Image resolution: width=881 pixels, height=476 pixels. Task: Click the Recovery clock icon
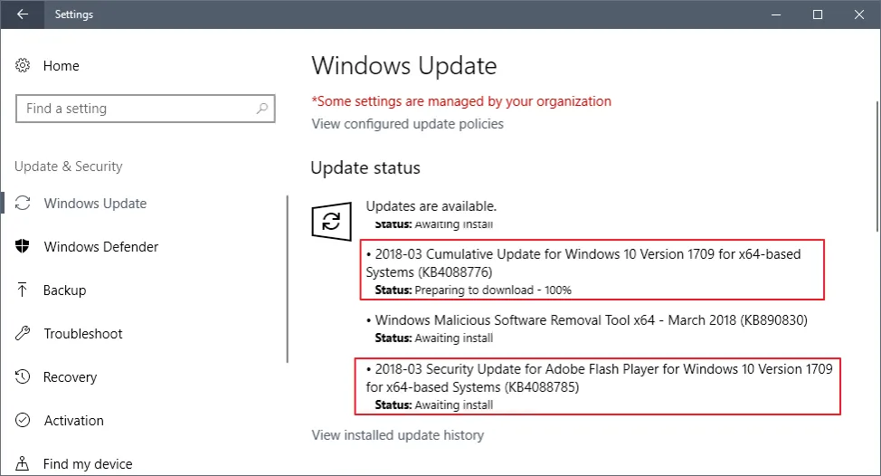point(23,376)
